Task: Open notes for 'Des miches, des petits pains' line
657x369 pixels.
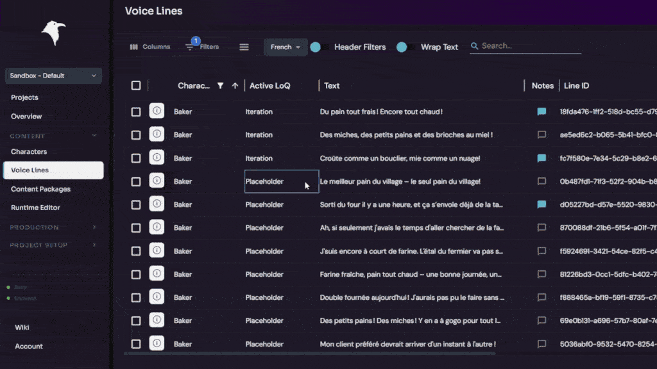Action: (542, 135)
